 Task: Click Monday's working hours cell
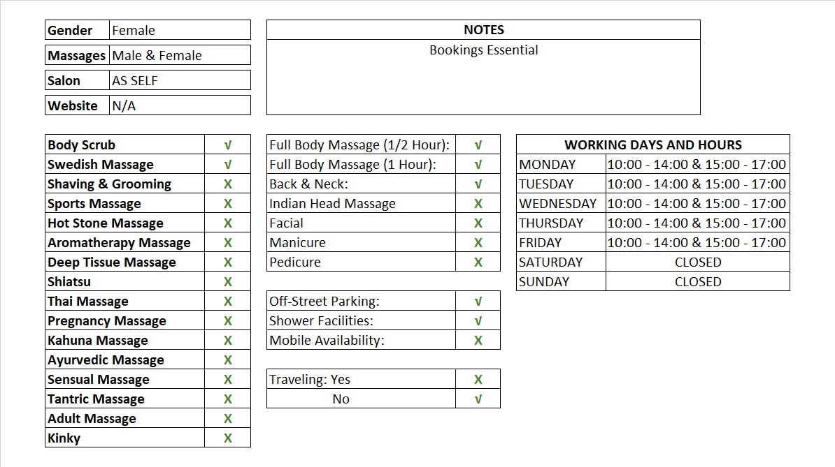coord(697,165)
